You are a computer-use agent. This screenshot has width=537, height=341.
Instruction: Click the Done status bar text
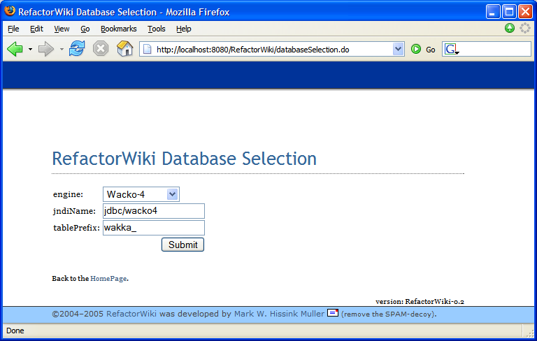point(15,331)
